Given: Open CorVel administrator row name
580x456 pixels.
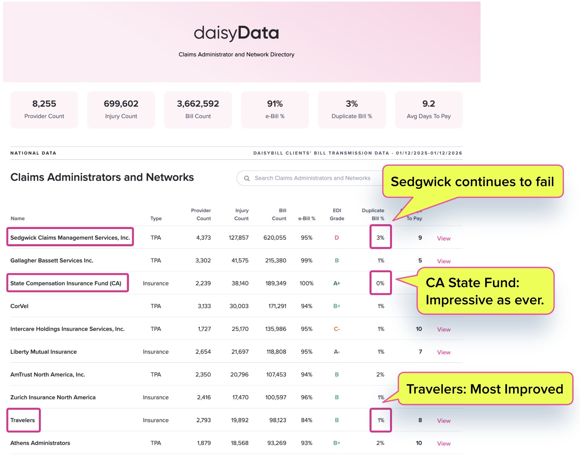Looking at the screenshot, I should 20,306.
